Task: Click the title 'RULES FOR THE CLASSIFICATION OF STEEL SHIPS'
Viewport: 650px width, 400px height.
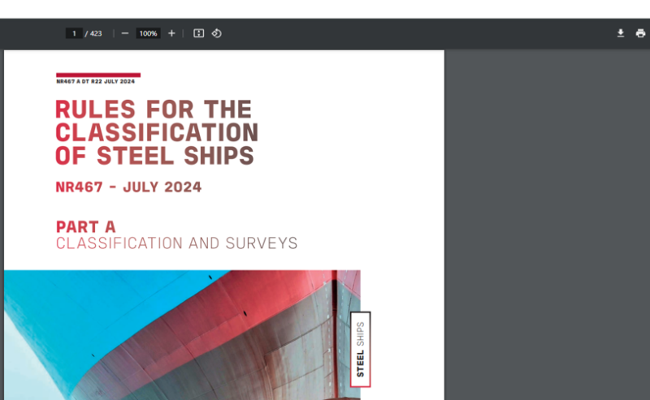Action: [x=157, y=132]
